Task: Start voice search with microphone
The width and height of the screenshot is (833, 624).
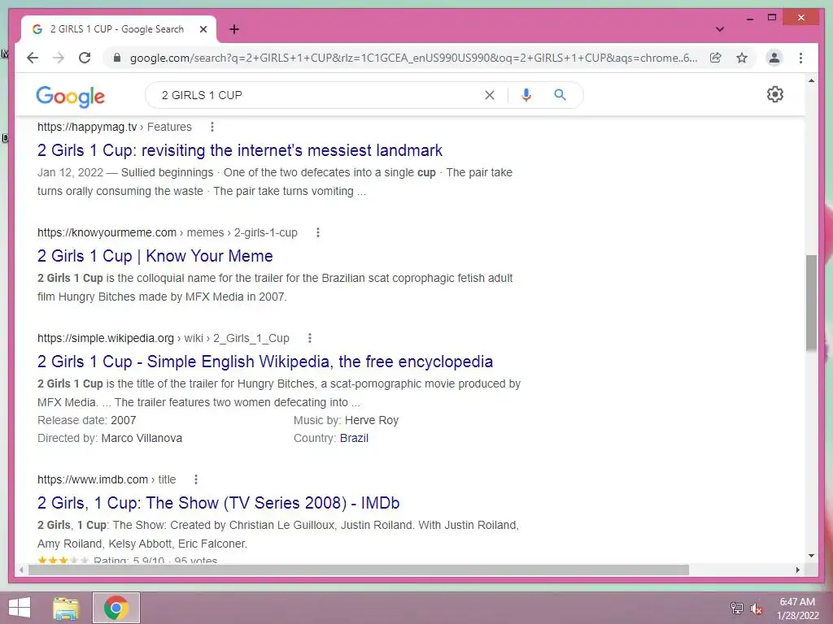Action: [526, 95]
